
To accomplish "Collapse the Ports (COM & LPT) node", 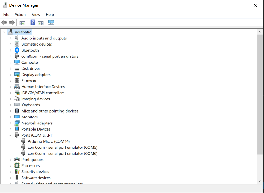I will (11, 135).
